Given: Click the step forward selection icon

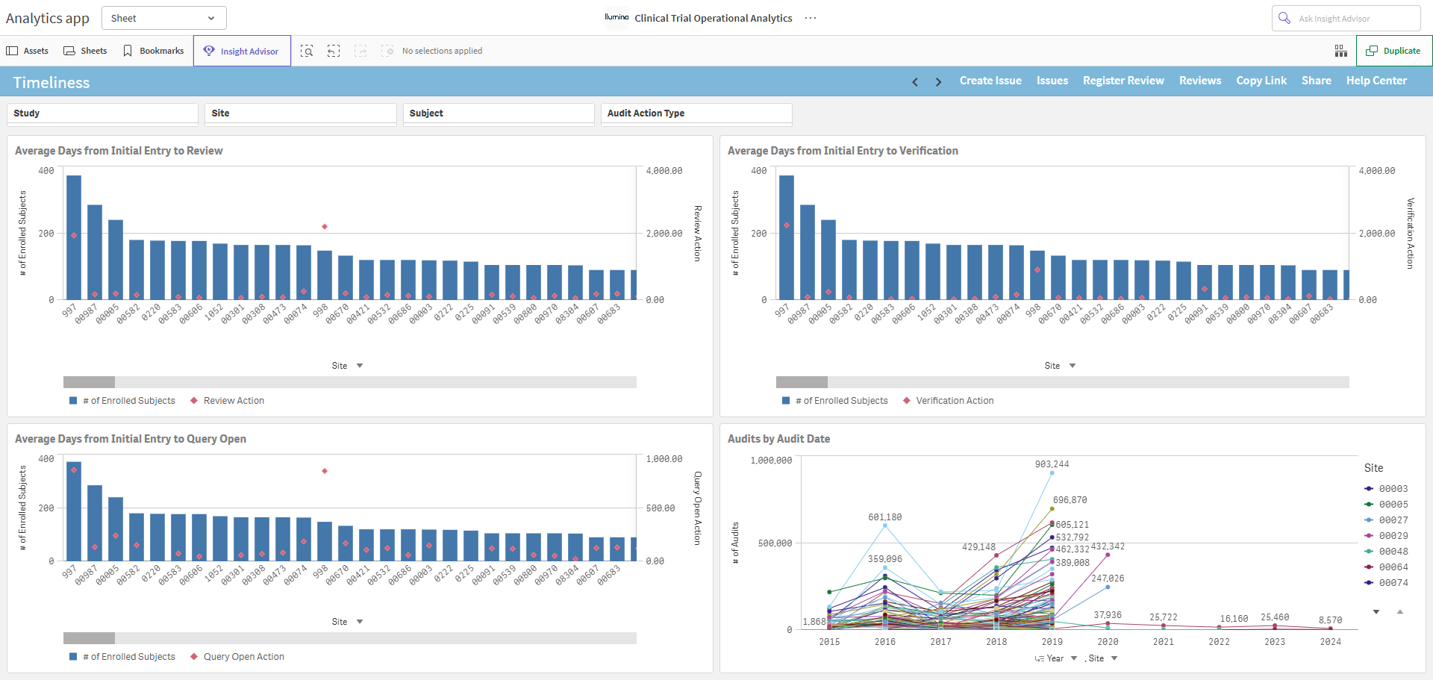Looking at the screenshot, I should [360, 51].
